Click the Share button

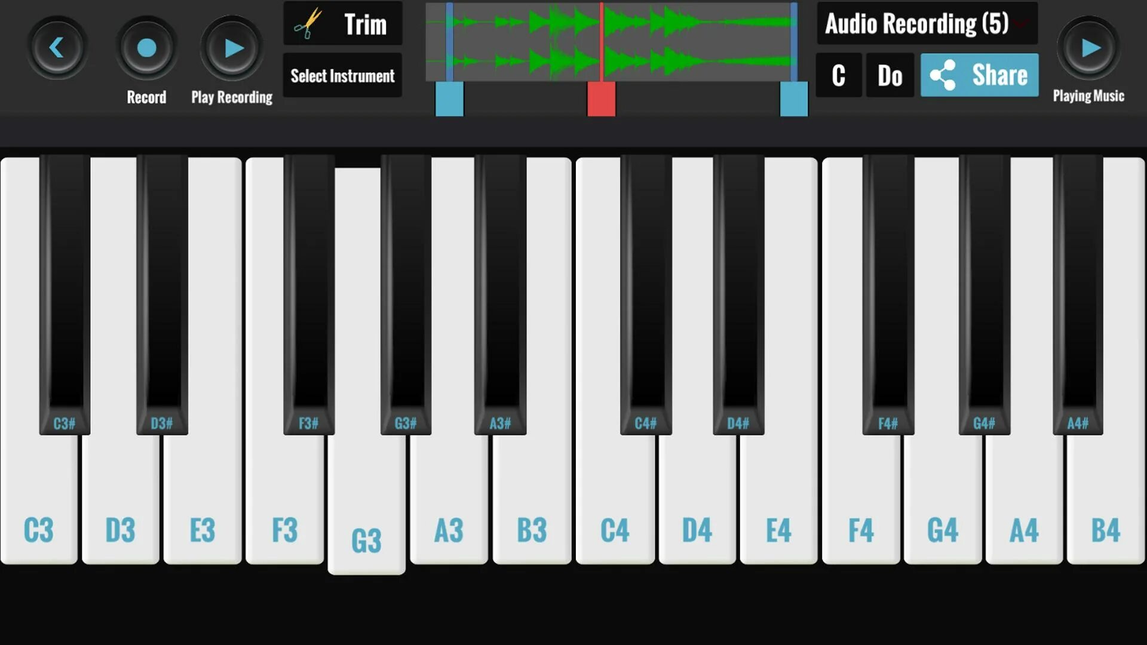(980, 75)
